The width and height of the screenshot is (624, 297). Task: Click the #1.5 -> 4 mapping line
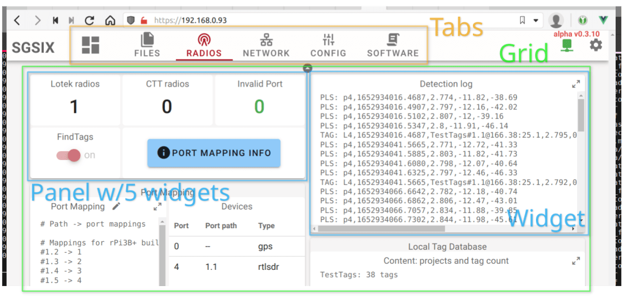click(60, 280)
